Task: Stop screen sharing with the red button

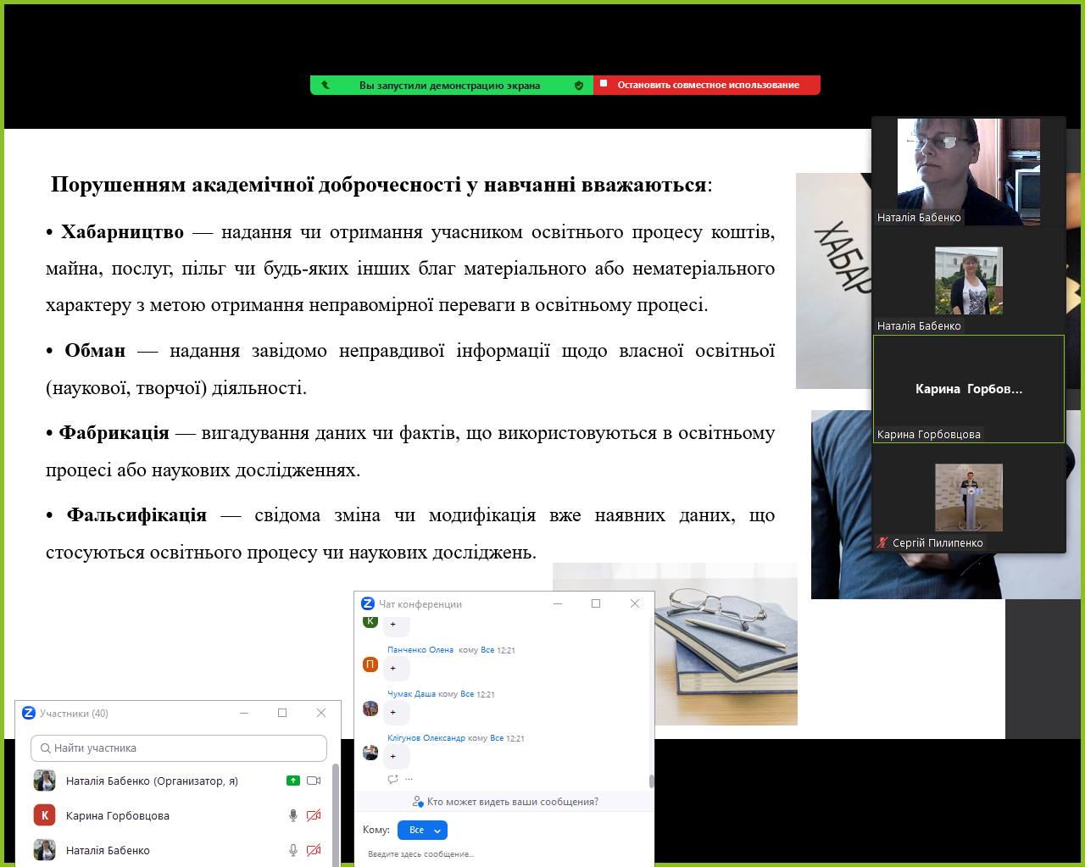Action: point(707,85)
